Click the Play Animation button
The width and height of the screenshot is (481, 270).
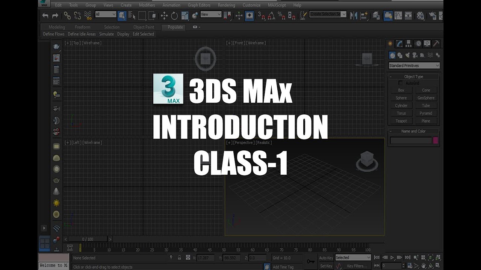pos(392,258)
